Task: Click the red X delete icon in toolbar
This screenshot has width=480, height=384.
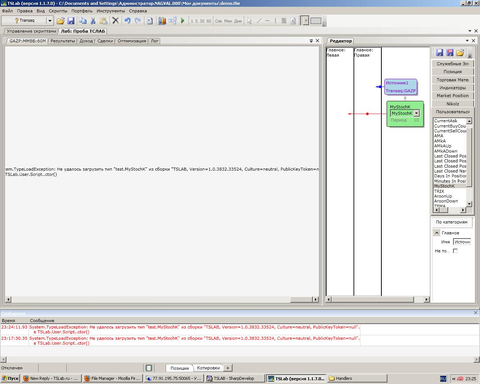Action: (115, 21)
